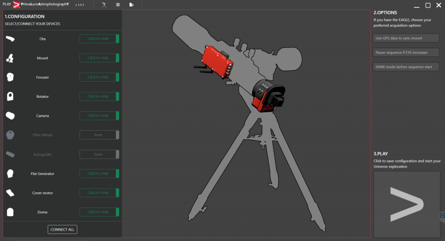Click the Filter Wheel device icon
Image resolution: width=445 pixels, height=241 pixels.
10,135
